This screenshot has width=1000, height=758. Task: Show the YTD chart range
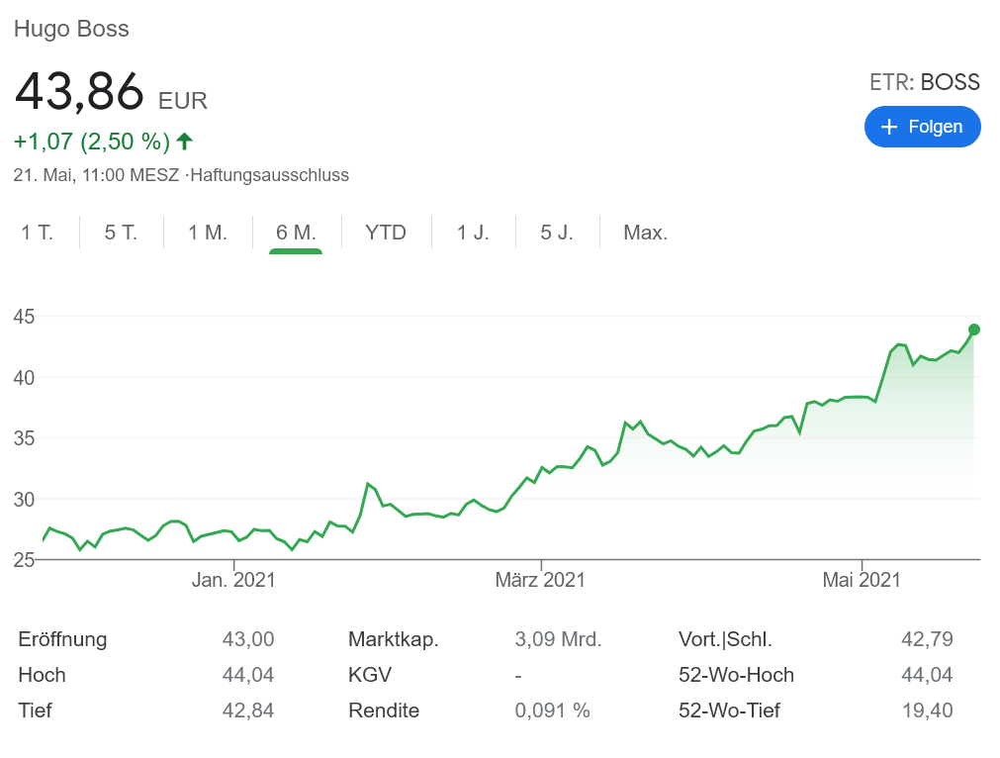pyautogui.click(x=385, y=233)
